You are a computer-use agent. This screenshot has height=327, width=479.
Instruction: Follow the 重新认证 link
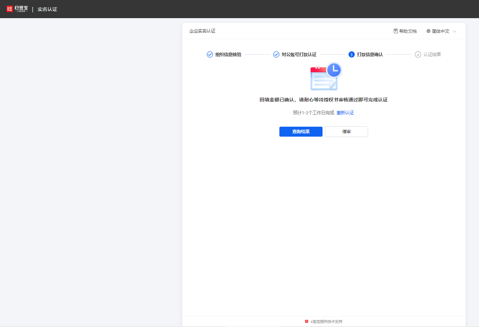click(345, 113)
